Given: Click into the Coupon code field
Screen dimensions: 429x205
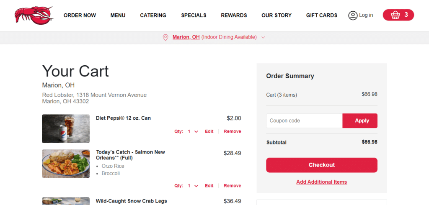Looking at the screenshot, I should click(304, 121).
